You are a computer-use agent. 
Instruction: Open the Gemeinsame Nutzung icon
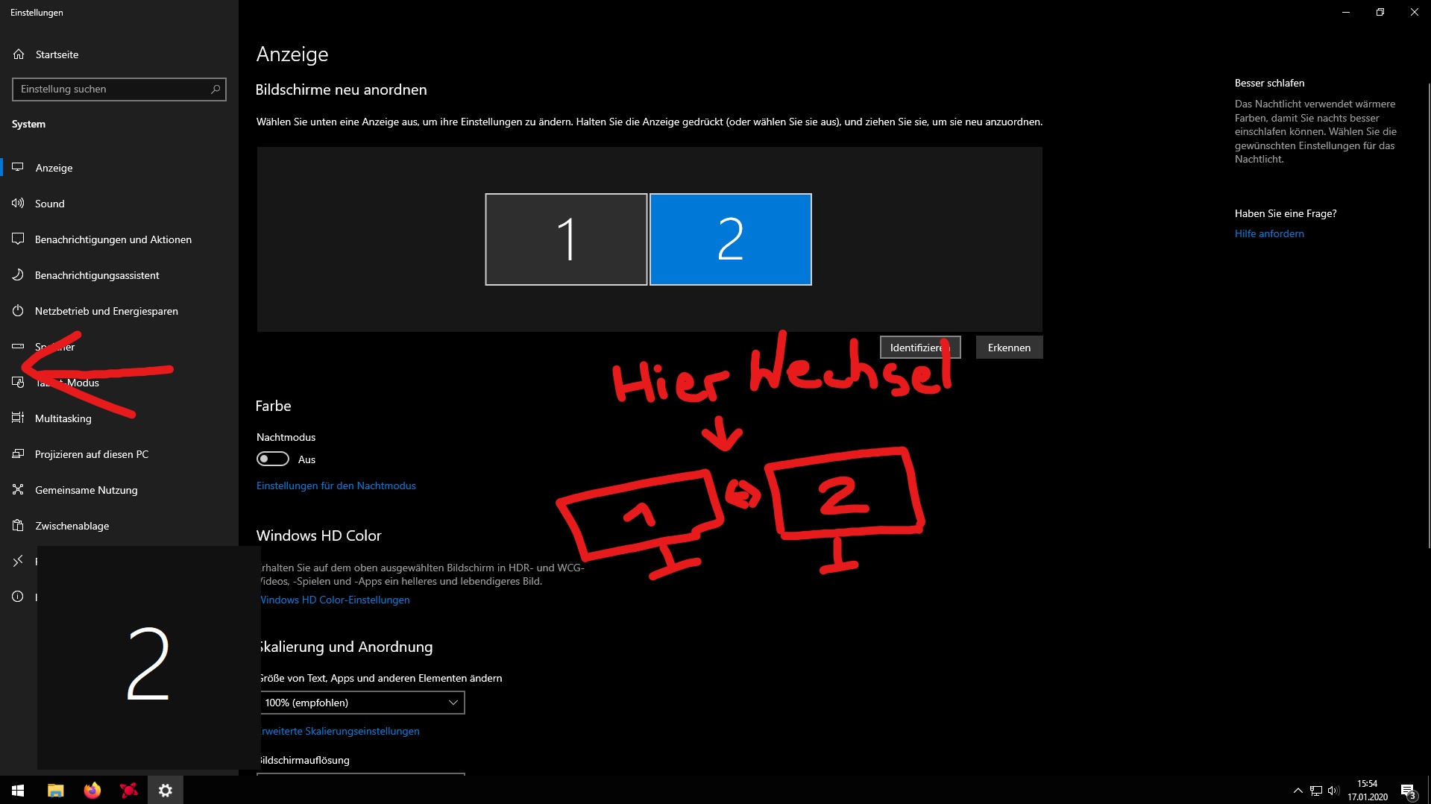click(18, 490)
